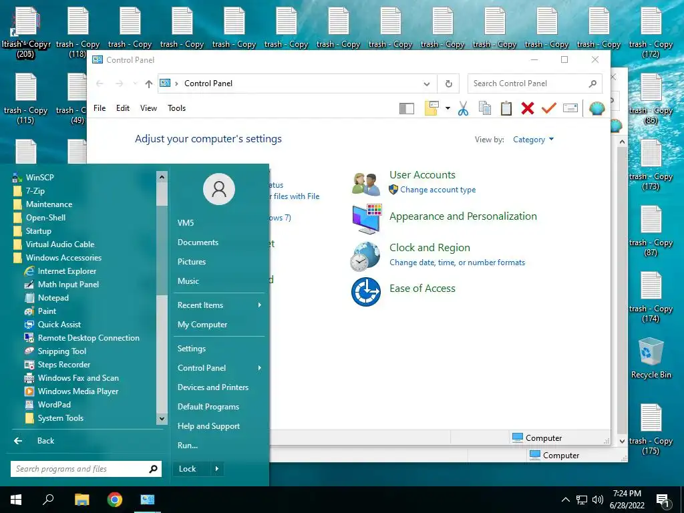Click the Appearance and Personalization monitor icon
This screenshot has height=513, width=684.
(x=367, y=218)
